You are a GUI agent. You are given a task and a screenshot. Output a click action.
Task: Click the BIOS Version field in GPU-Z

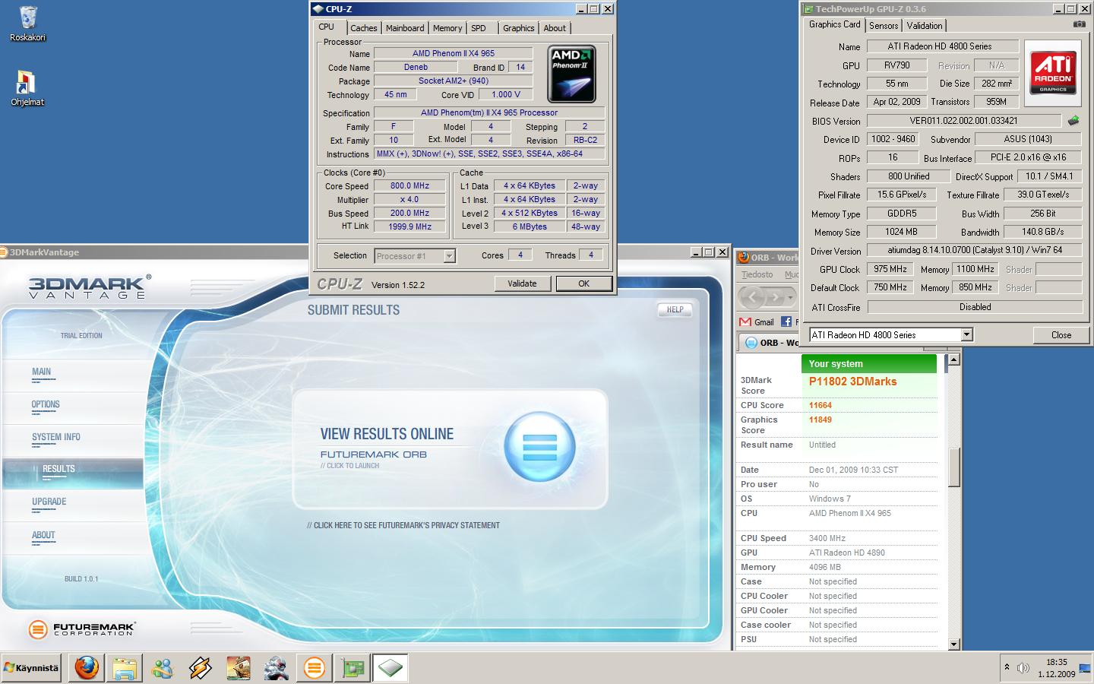tap(963, 121)
